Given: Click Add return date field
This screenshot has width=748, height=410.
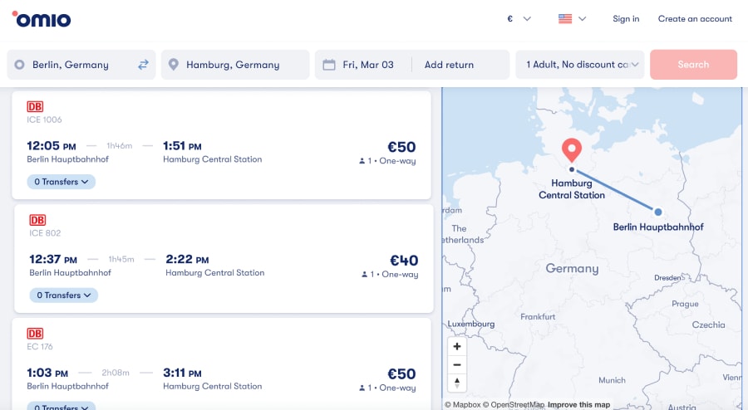Looking at the screenshot, I should 449,65.
